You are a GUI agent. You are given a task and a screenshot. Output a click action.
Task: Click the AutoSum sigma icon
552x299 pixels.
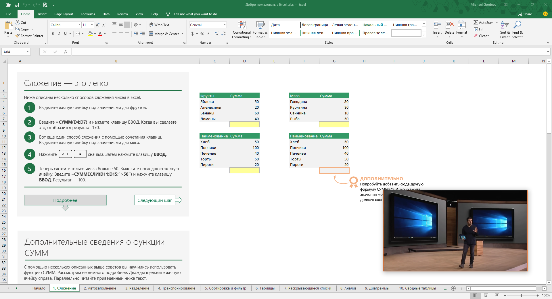click(476, 22)
